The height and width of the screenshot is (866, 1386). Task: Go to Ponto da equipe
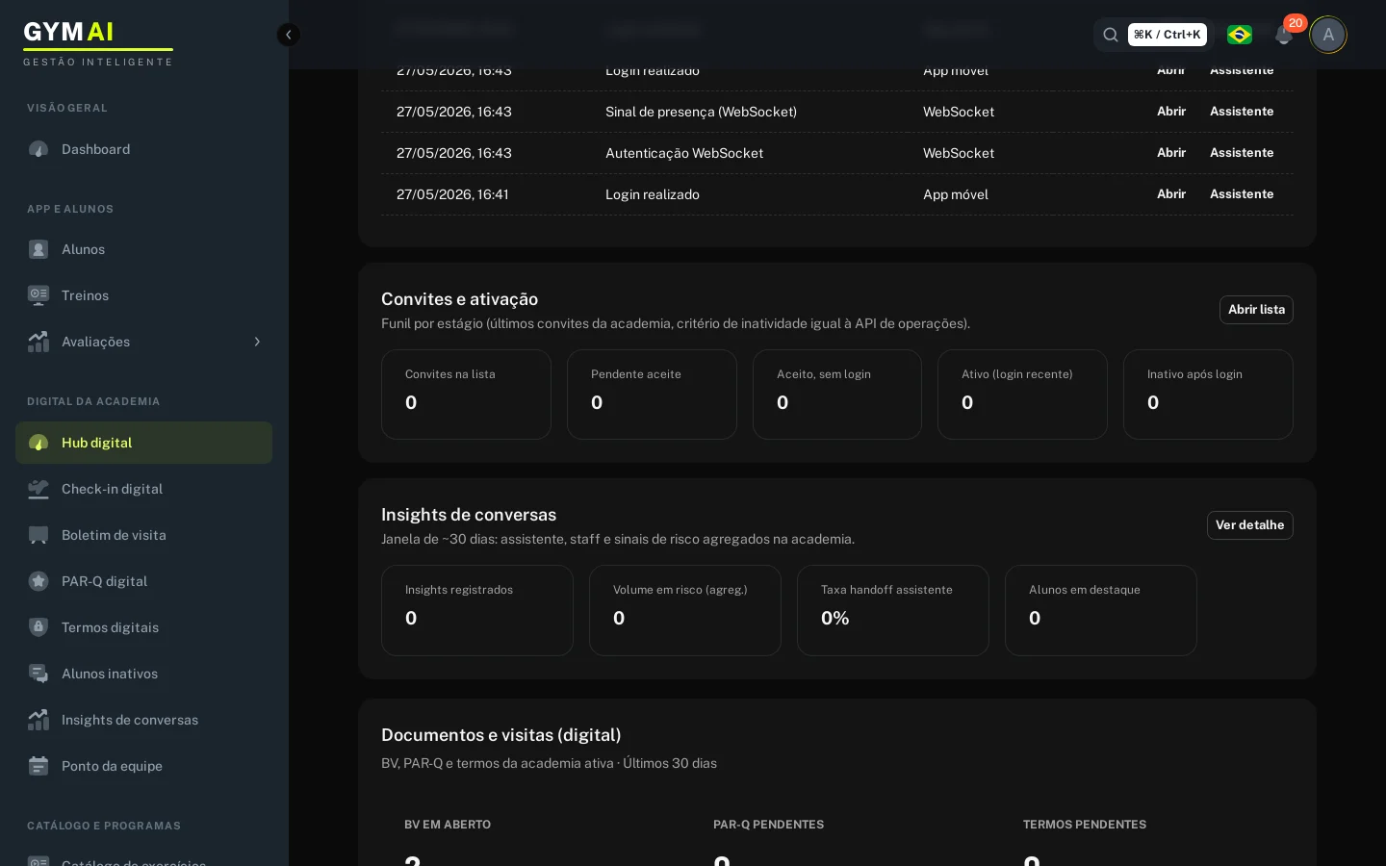tap(144, 766)
